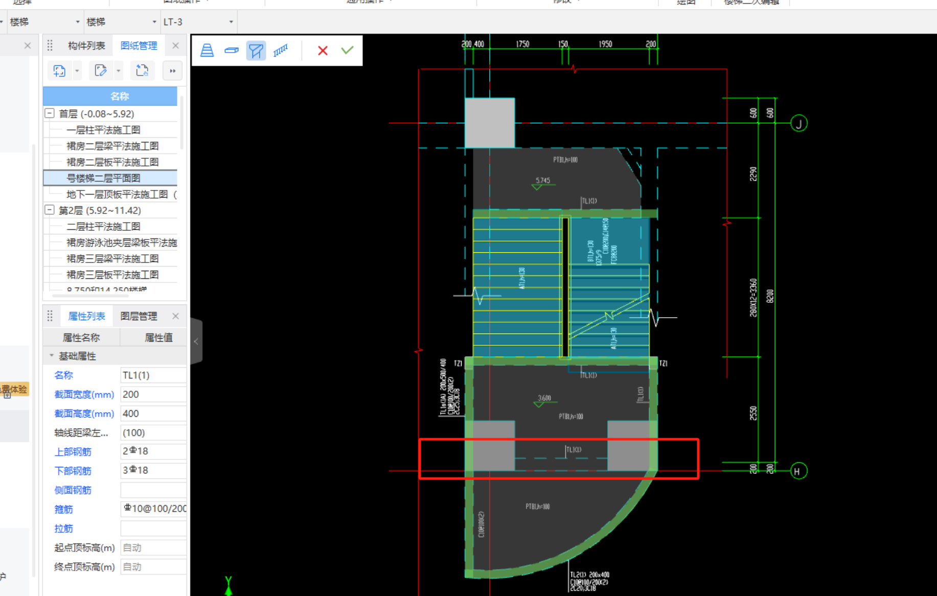Image resolution: width=937 pixels, height=596 pixels.
Task: Collapse the left panels with the side arrow
Action: coord(196,341)
